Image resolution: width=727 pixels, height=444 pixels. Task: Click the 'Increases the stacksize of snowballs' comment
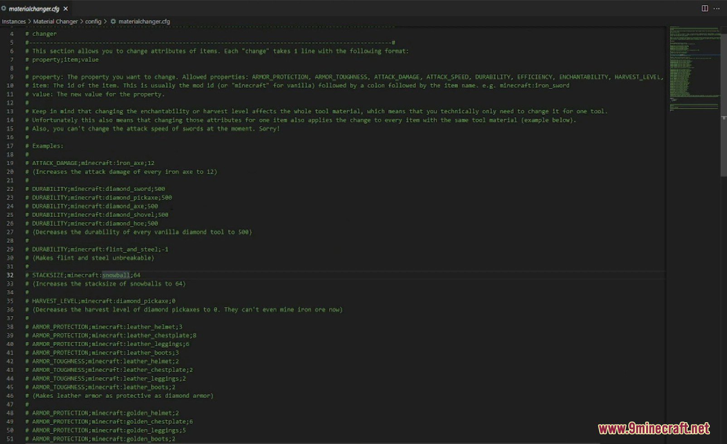pyautogui.click(x=109, y=284)
